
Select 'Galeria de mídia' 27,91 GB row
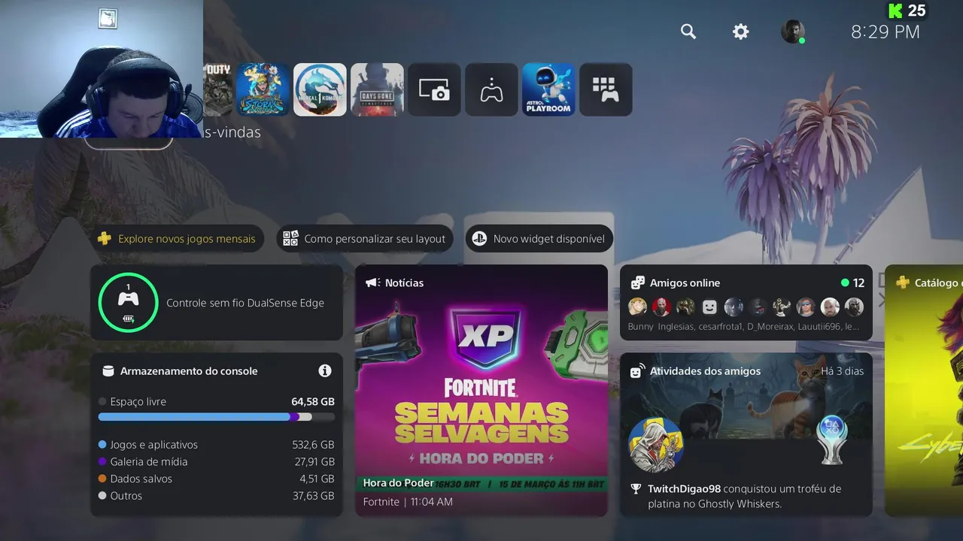point(217,462)
